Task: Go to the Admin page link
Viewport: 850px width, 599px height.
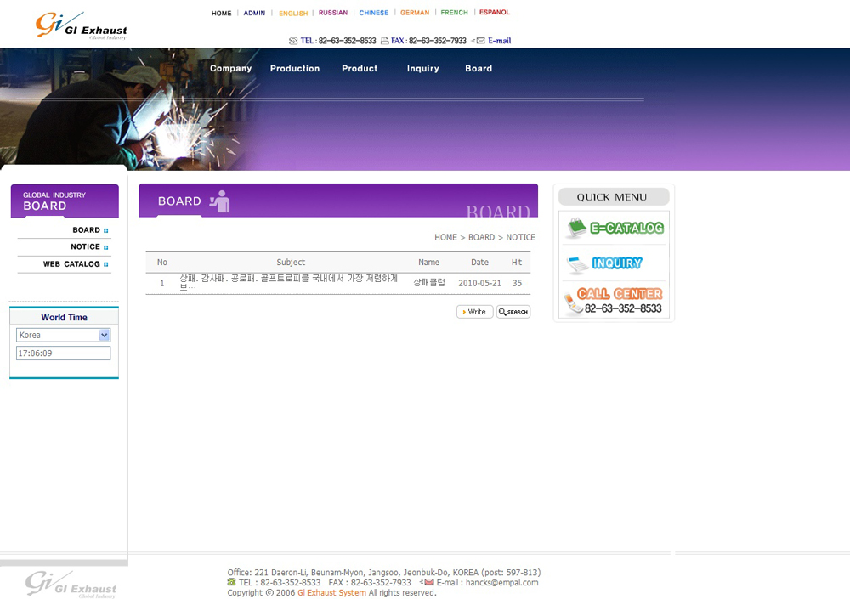Action: pos(254,13)
